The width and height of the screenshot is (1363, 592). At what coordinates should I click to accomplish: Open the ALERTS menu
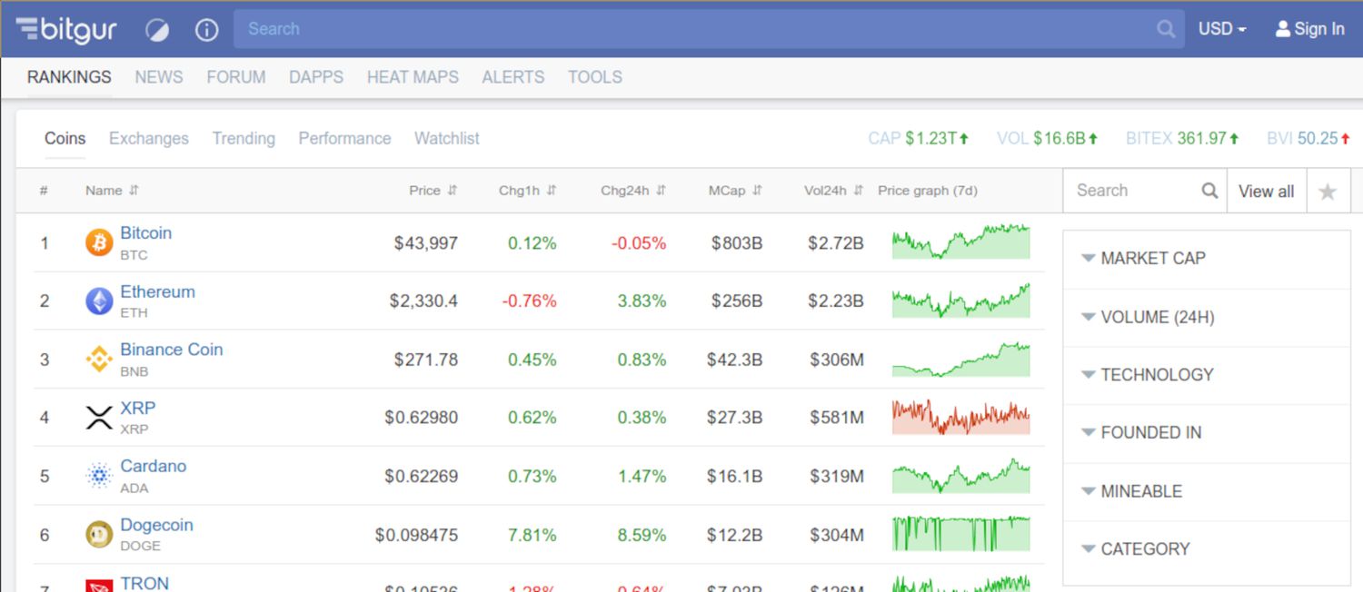click(513, 77)
